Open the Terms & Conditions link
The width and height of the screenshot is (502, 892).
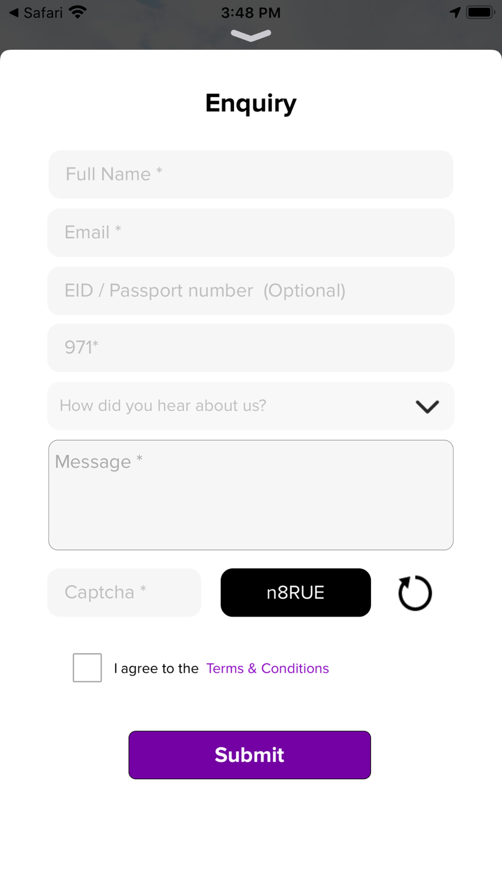(x=267, y=668)
